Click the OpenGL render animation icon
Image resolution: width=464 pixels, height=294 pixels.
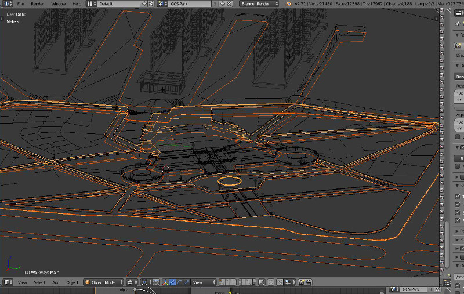(308, 282)
